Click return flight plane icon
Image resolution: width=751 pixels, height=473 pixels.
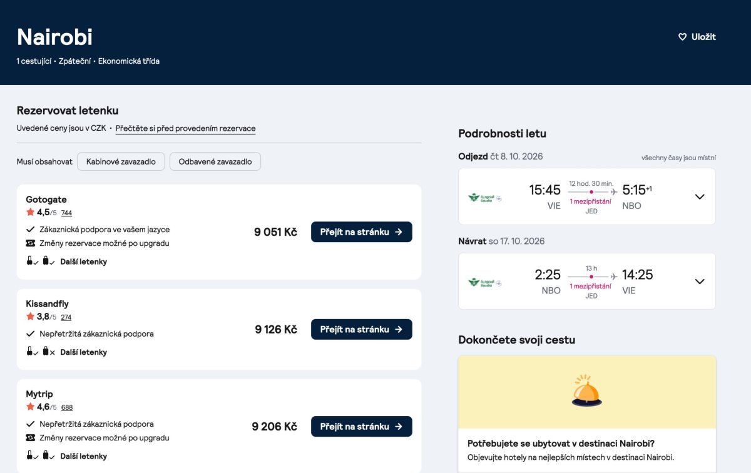tap(614, 277)
